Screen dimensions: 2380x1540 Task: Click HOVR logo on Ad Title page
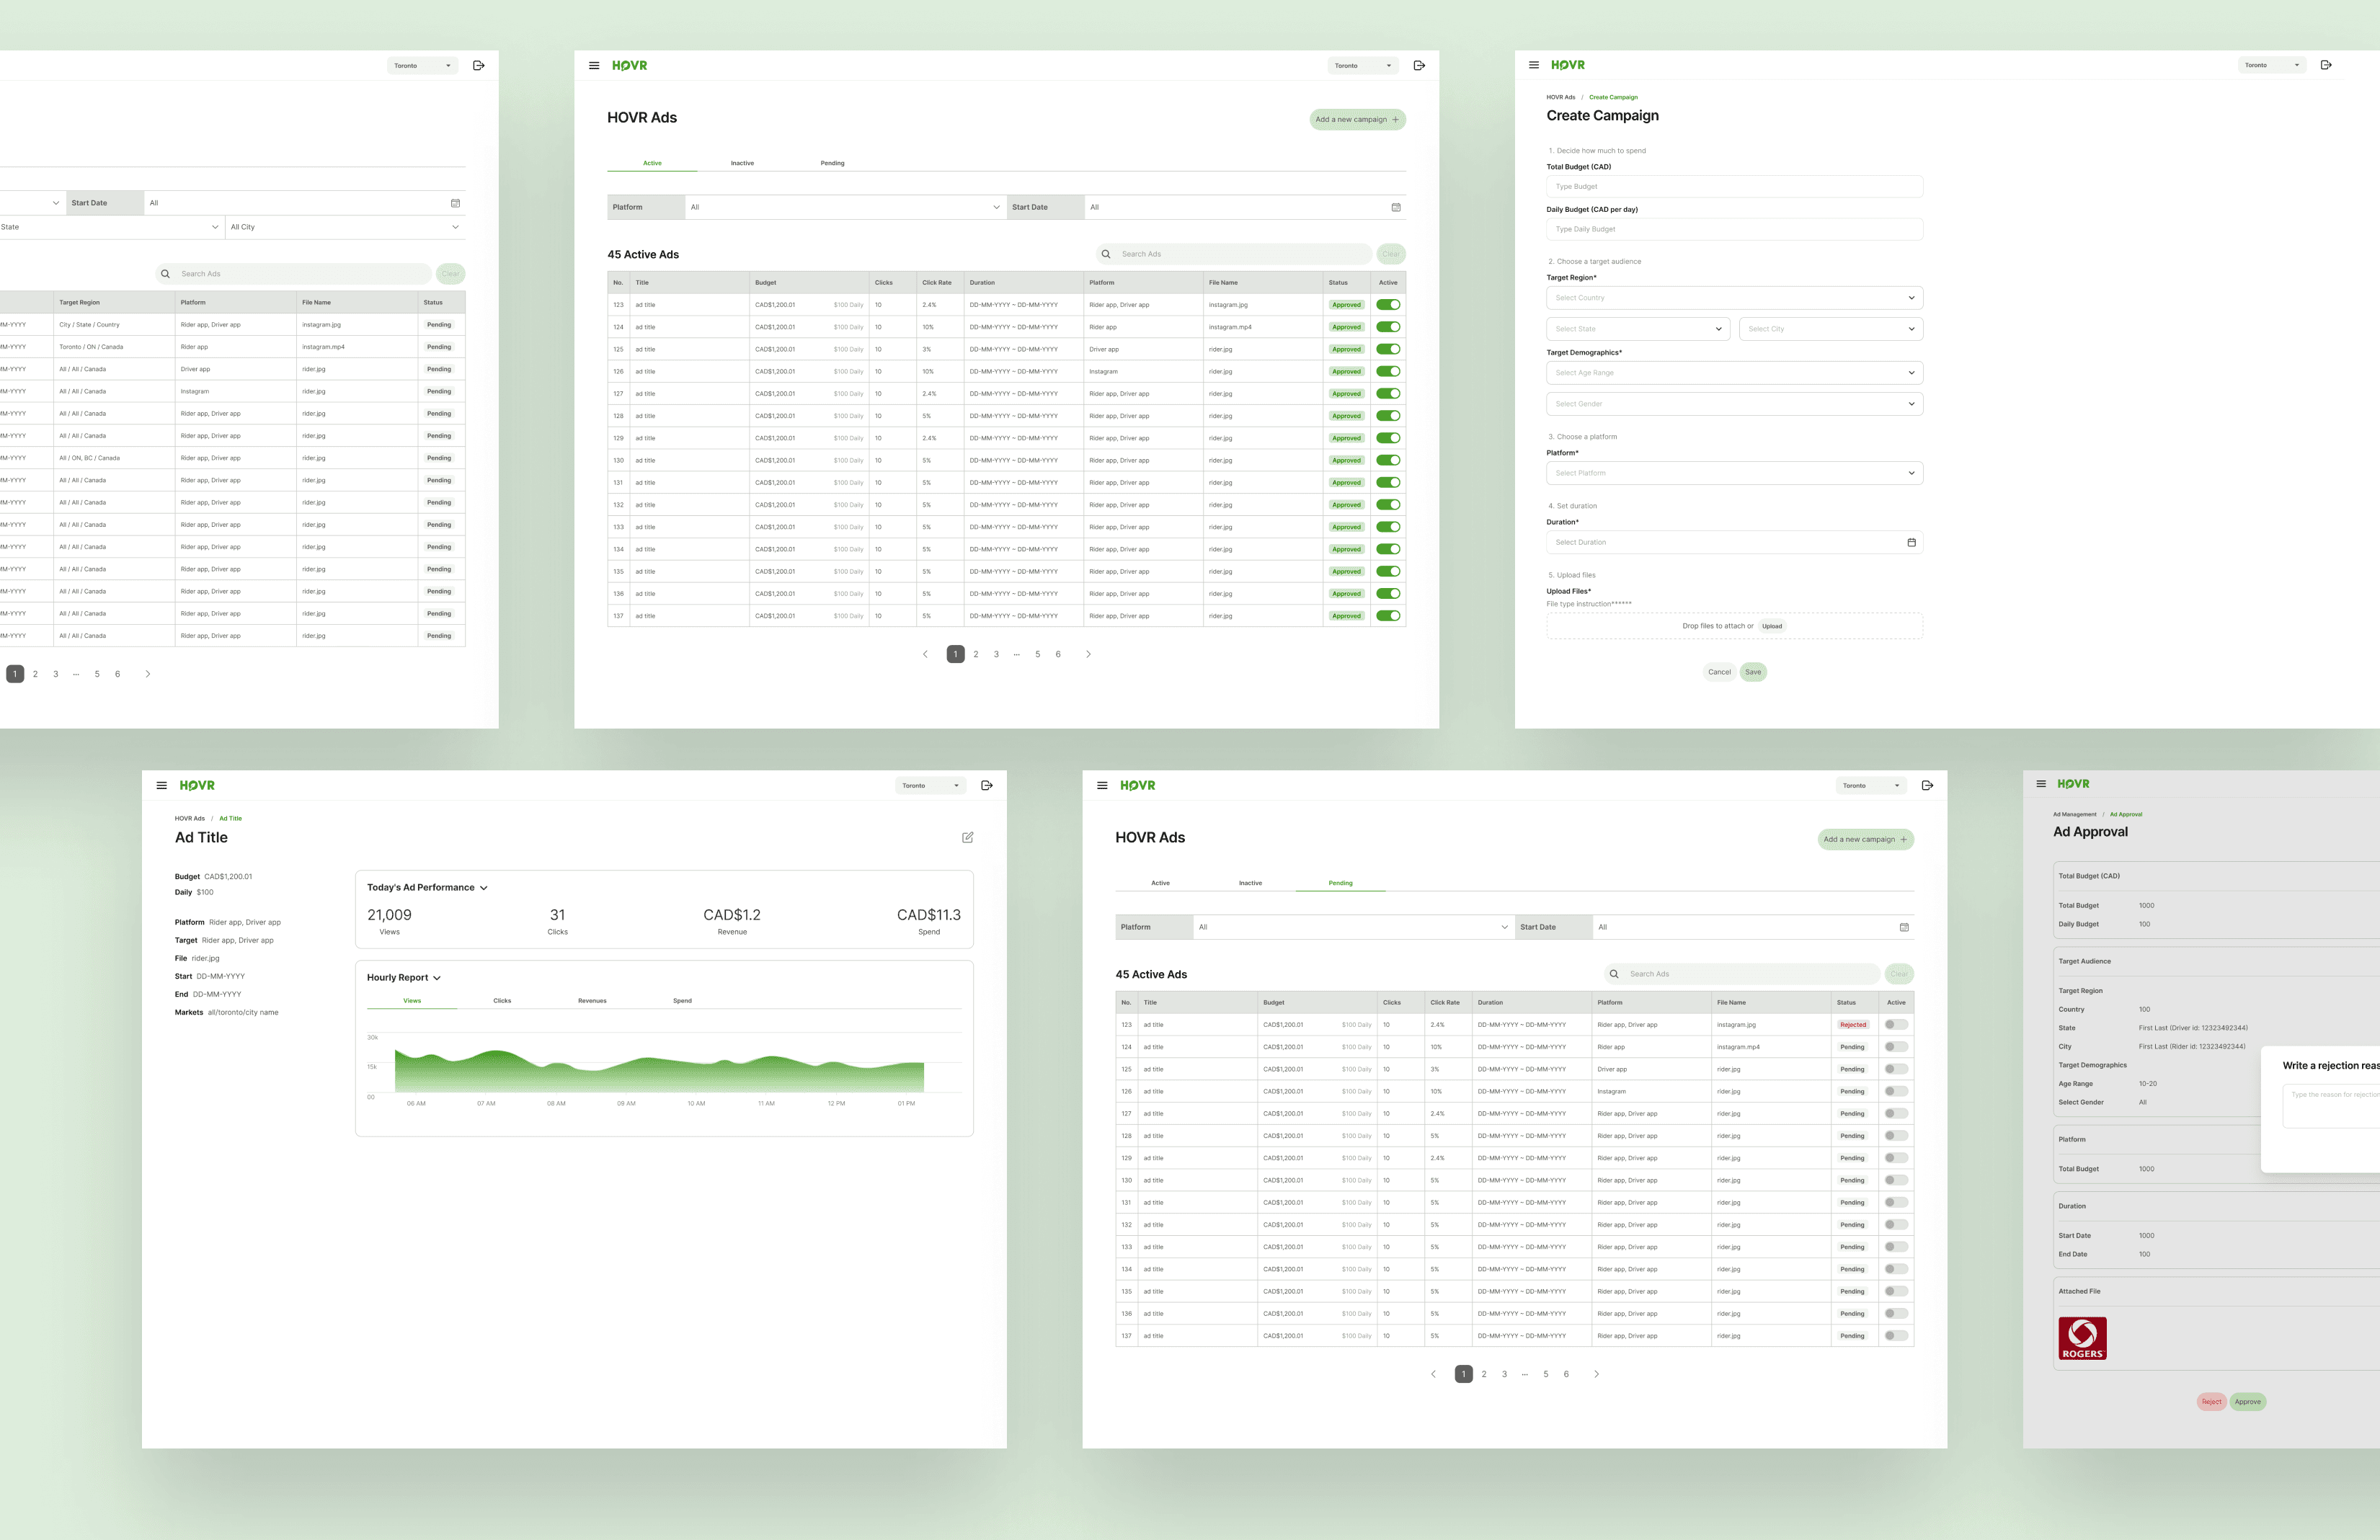[197, 785]
